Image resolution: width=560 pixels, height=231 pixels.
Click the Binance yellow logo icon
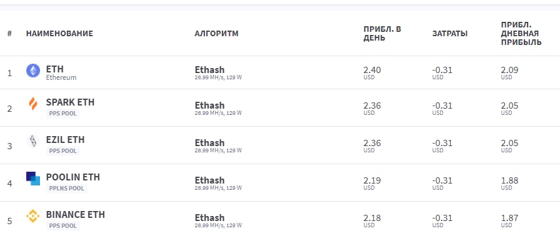click(33, 216)
